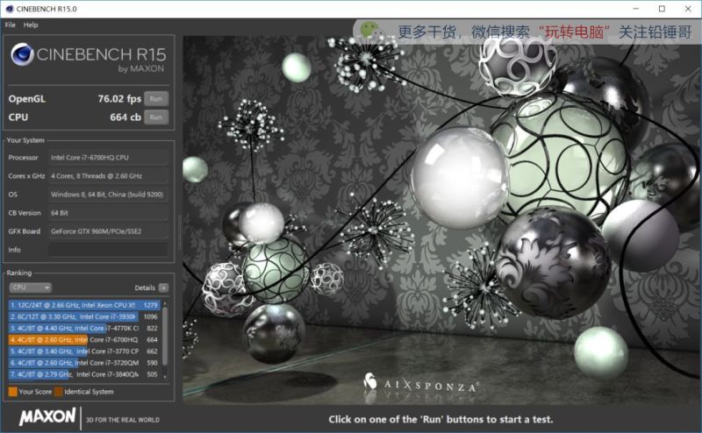Viewport: 702px width, 433px height.
Task: Click the GFX Board GeForce GTX 960M field
Action: pyautogui.click(x=108, y=231)
